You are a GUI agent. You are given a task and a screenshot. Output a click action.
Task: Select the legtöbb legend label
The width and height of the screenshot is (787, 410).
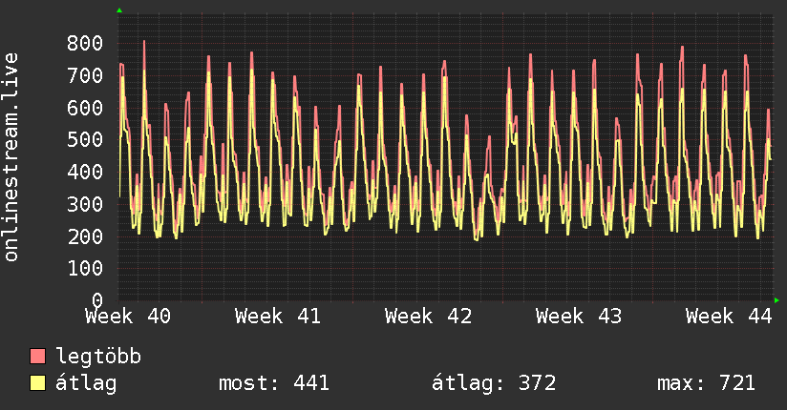(x=98, y=356)
